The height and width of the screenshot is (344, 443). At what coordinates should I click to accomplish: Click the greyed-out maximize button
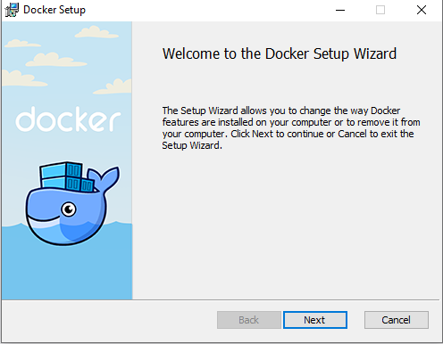click(380, 10)
